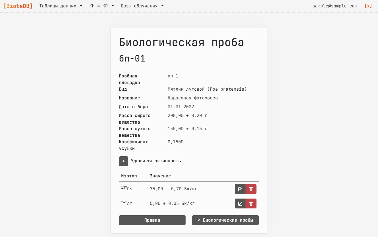378x237 pixels.
Task: Open the edit icon for 241Am
Action: pos(240,203)
